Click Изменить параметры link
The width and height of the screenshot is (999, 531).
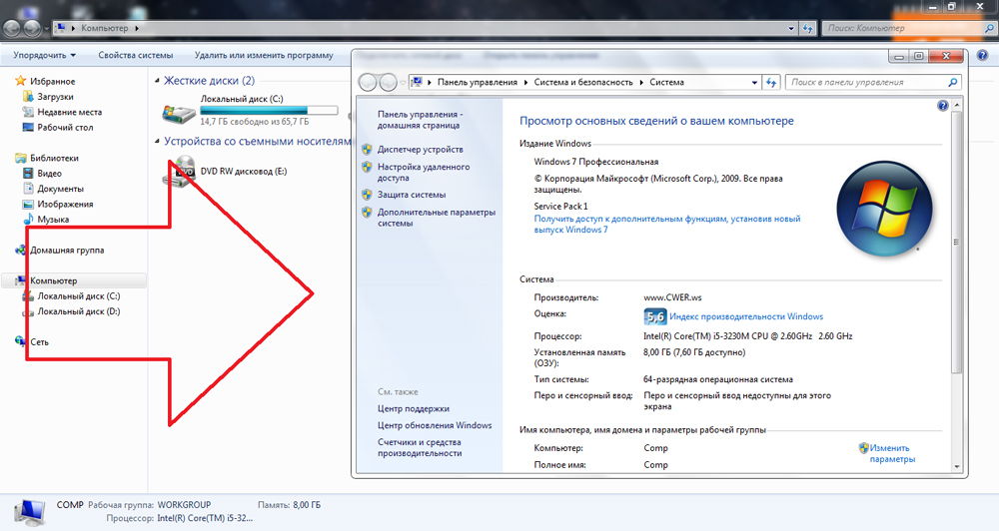click(x=891, y=454)
